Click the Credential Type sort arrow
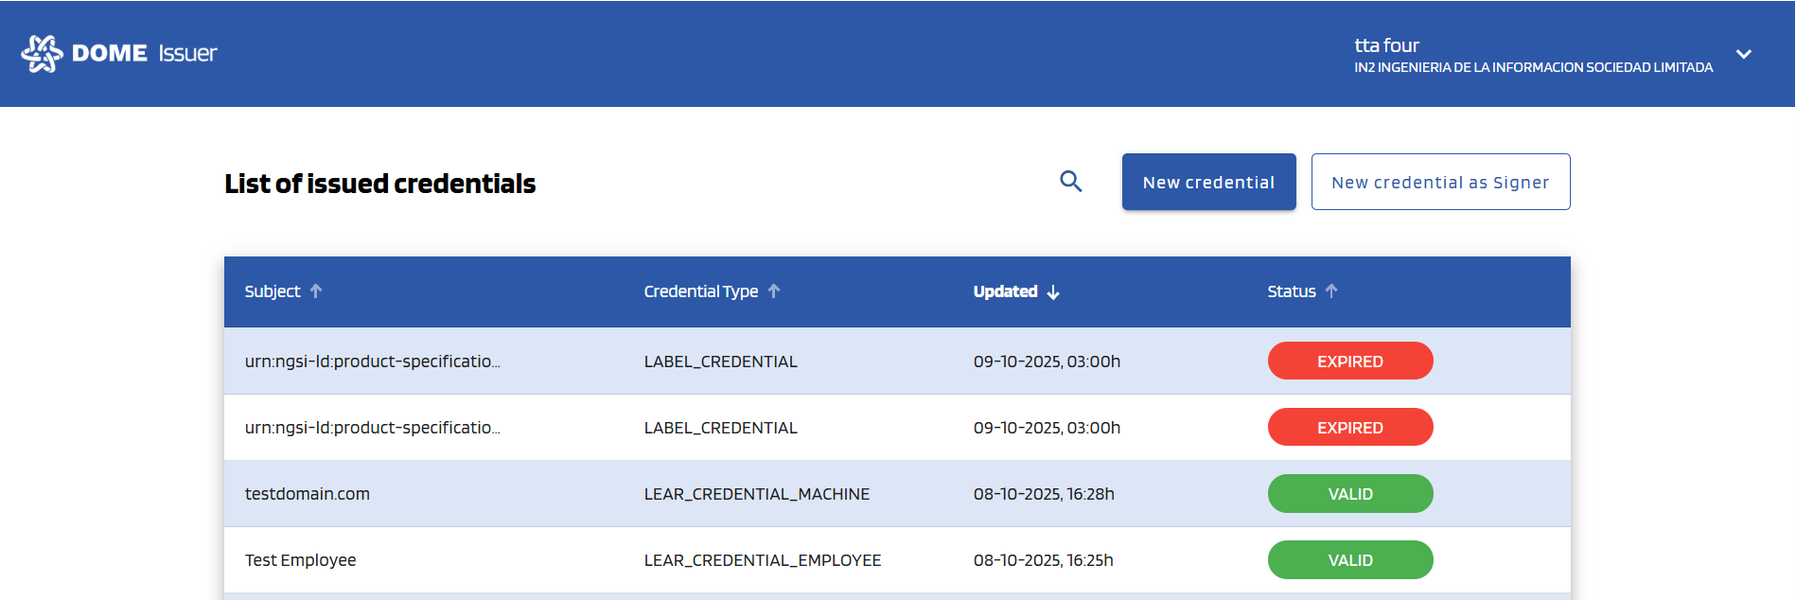Image resolution: width=1796 pixels, height=600 pixels. click(774, 291)
